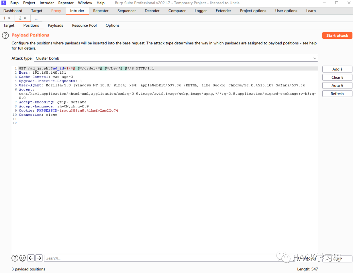Viewport: 353px width, 273px height.
Task: Switch to the Logger tab
Action: pos(201,11)
